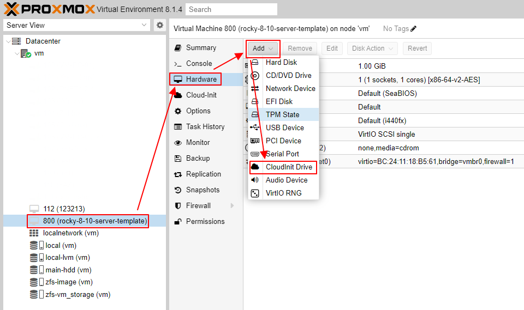Image resolution: width=524 pixels, height=310 pixels.
Task: Click the USB Device icon in menu
Action: point(255,127)
